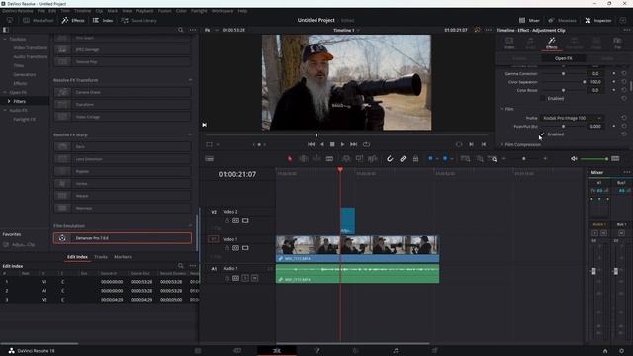Screen dimensions: 633x356
Task: Open the File menu
Action: point(41,11)
